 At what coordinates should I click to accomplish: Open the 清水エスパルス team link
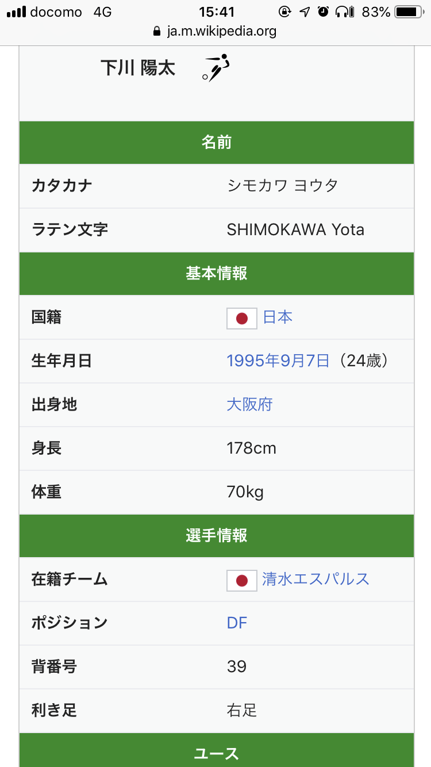click(315, 579)
